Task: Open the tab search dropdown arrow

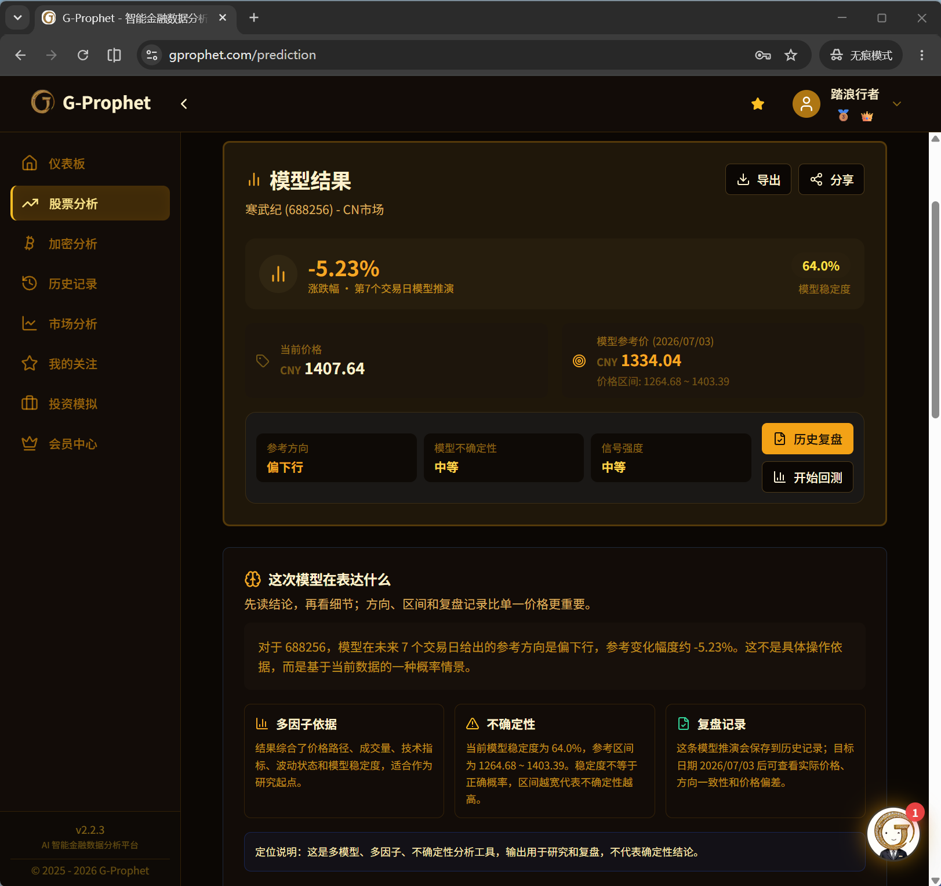Action: [18, 18]
